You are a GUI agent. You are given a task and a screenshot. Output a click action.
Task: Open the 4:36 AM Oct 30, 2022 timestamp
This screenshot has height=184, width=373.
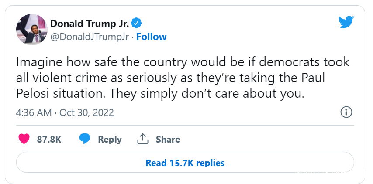click(65, 112)
